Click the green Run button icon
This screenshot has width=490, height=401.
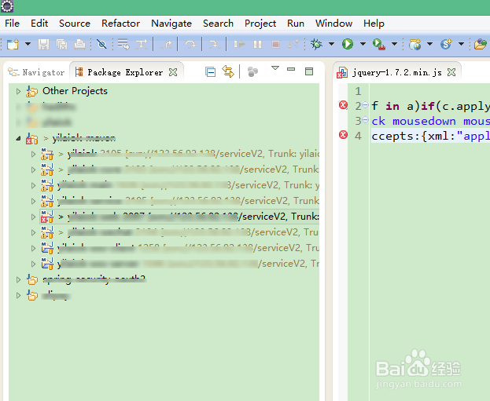pos(348,44)
